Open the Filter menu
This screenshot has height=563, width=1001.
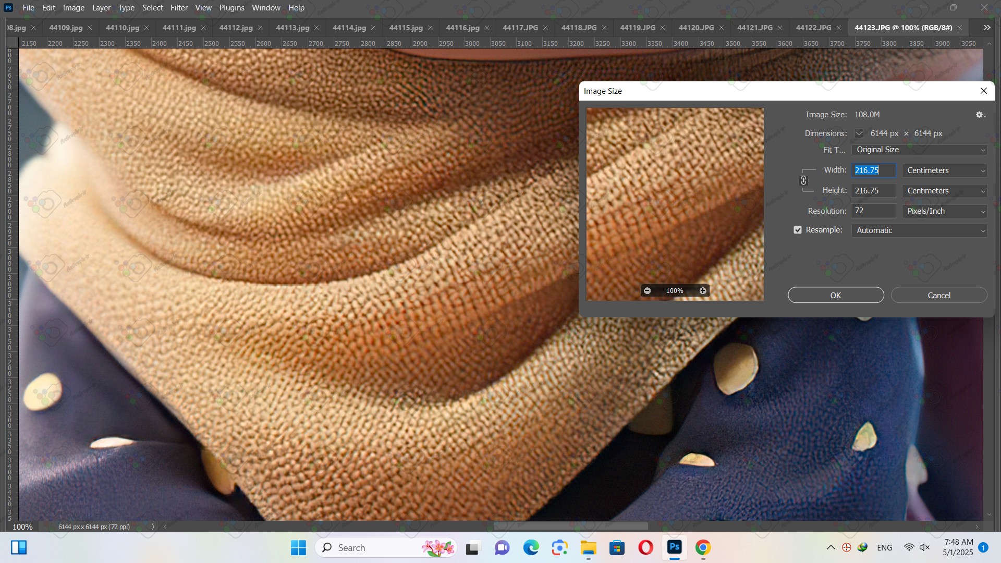coord(179,8)
